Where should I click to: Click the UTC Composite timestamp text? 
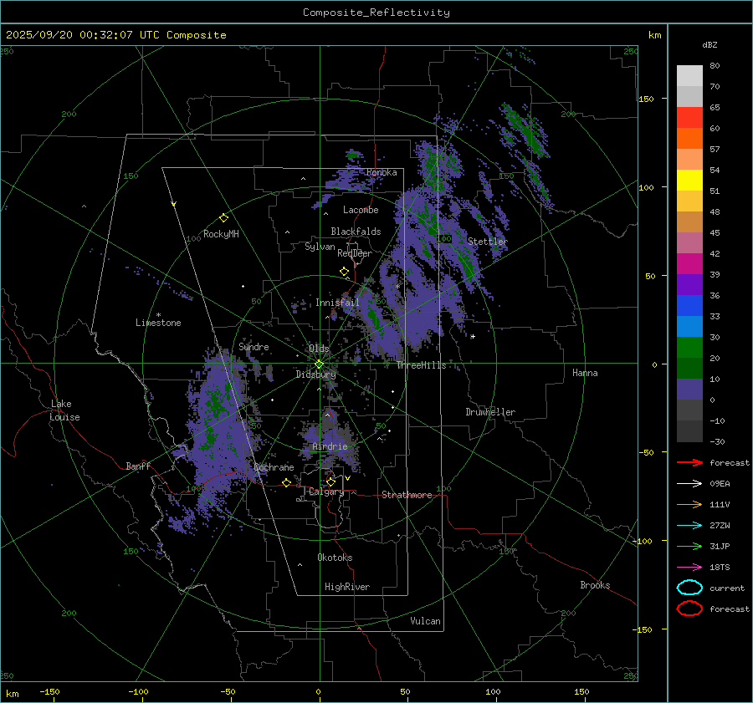point(116,35)
